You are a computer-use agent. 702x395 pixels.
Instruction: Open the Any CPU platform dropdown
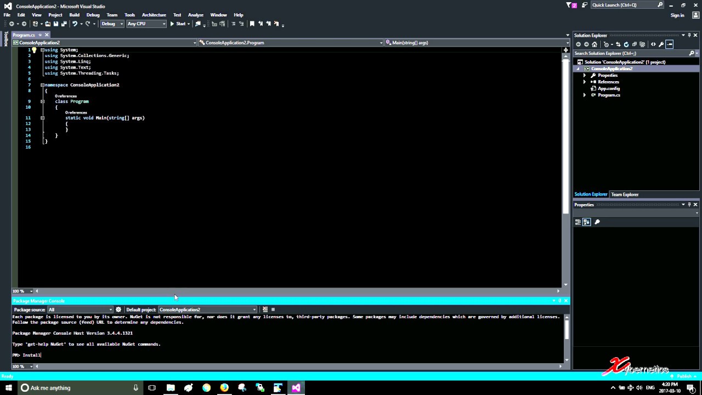click(146, 24)
